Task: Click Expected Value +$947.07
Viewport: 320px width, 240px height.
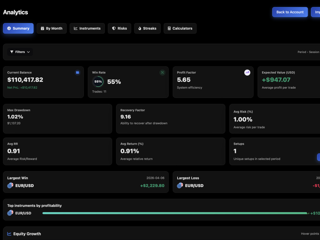Action: (276, 80)
